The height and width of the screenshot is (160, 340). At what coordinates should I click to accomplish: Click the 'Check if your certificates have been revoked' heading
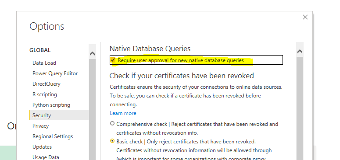182,76
